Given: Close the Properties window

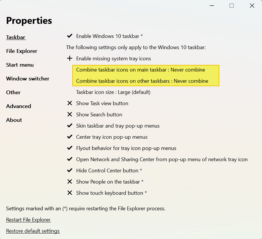Looking at the screenshot, I should coord(252,6).
